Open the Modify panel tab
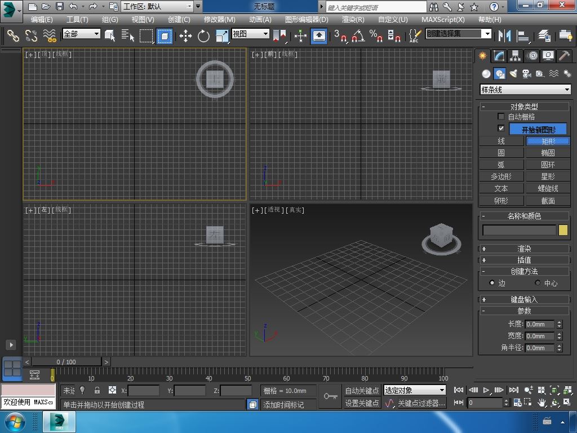 [499, 56]
